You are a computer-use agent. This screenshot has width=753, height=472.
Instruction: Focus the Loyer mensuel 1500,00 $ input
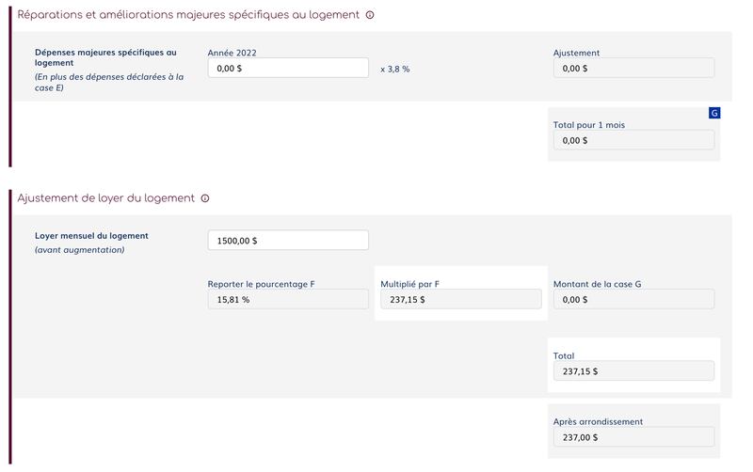point(288,241)
